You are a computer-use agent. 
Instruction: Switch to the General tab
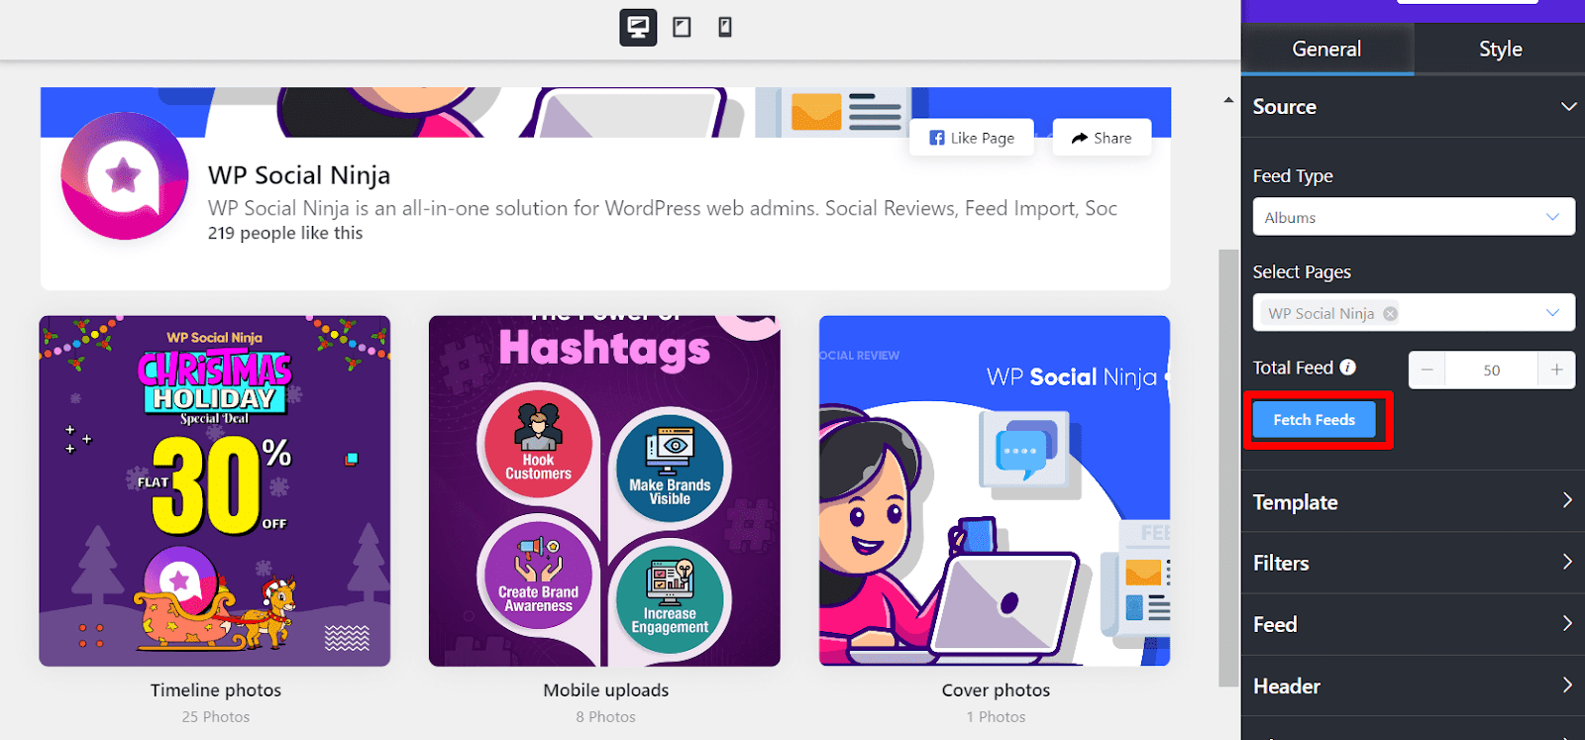click(1326, 49)
